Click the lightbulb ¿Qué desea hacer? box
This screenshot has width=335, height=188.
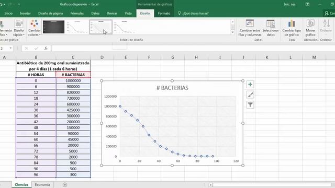pyautogui.click(x=193, y=13)
